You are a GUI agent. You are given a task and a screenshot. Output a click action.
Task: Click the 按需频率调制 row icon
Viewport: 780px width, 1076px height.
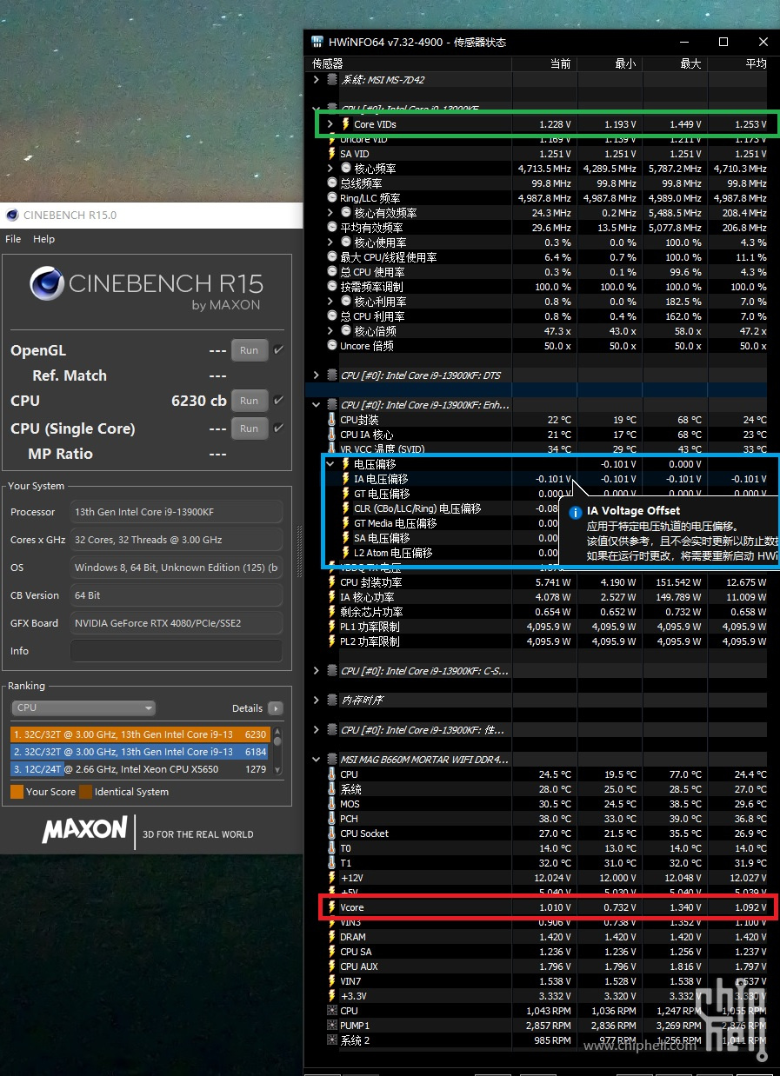tap(332, 287)
